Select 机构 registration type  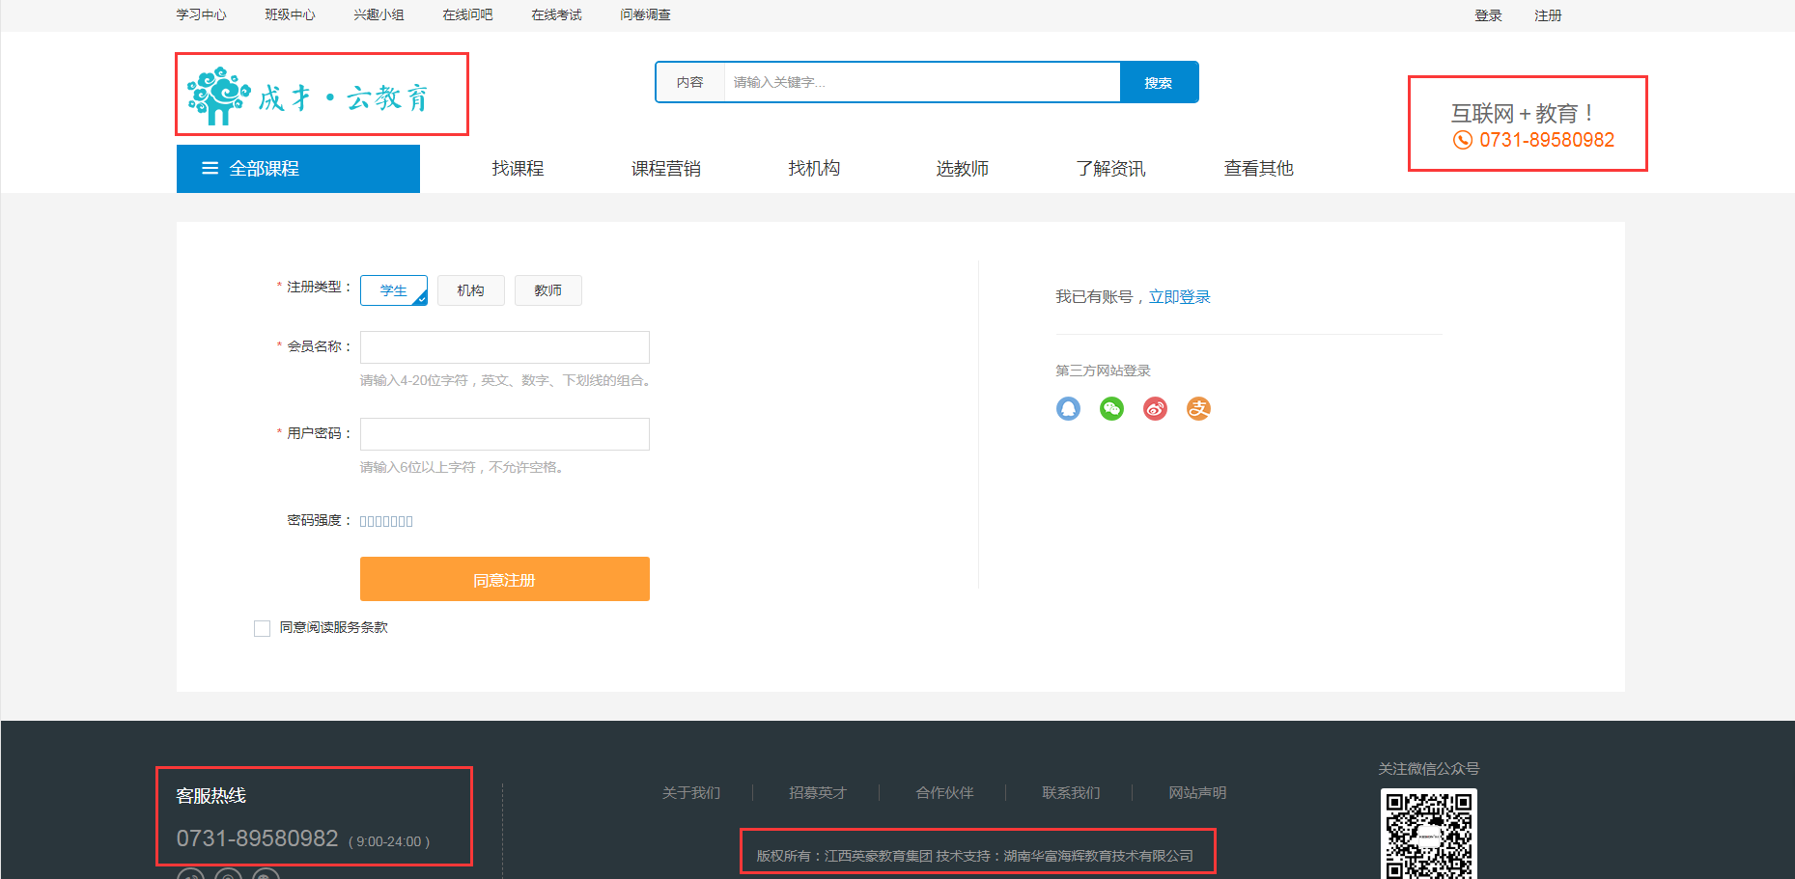(x=470, y=290)
